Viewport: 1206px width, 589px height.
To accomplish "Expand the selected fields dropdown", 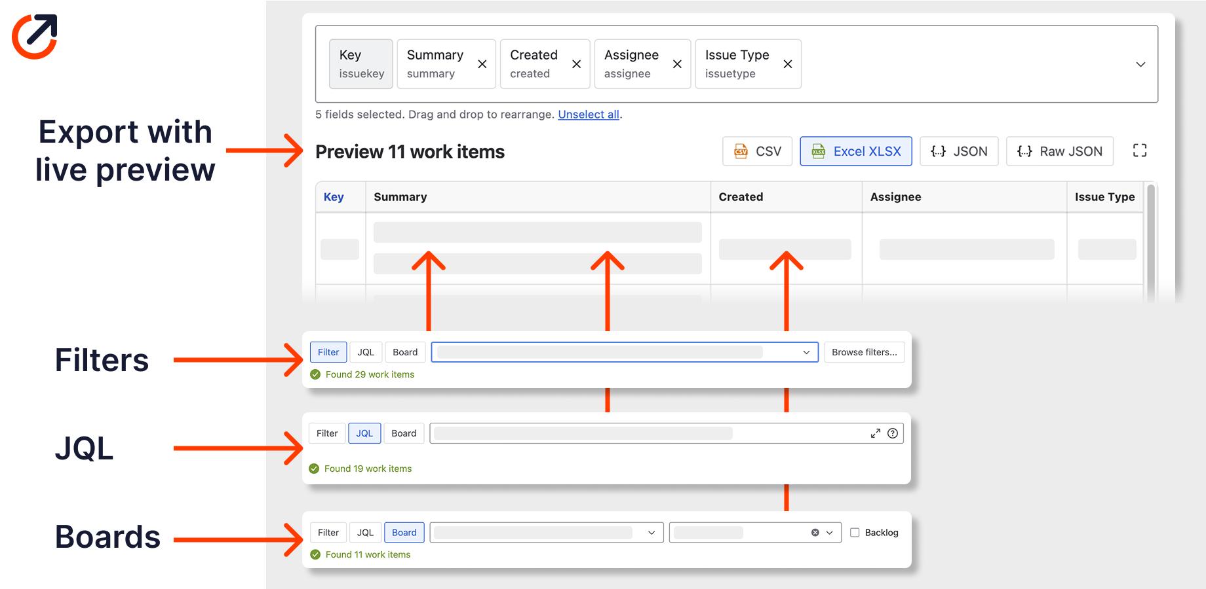I will pyautogui.click(x=1140, y=64).
